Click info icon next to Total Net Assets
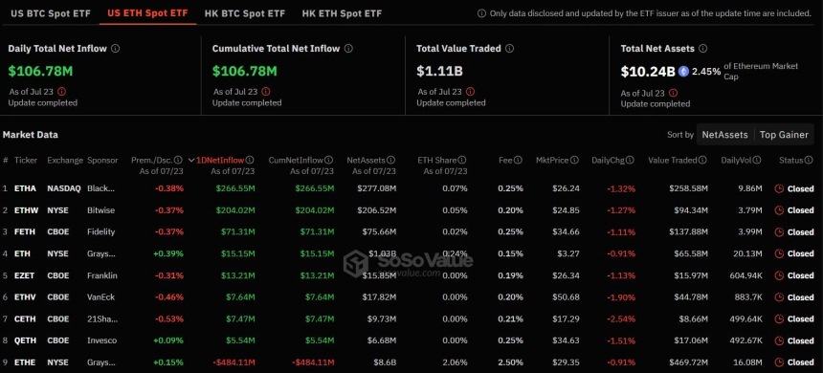The image size is (823, 373). [x=702, y=48]
